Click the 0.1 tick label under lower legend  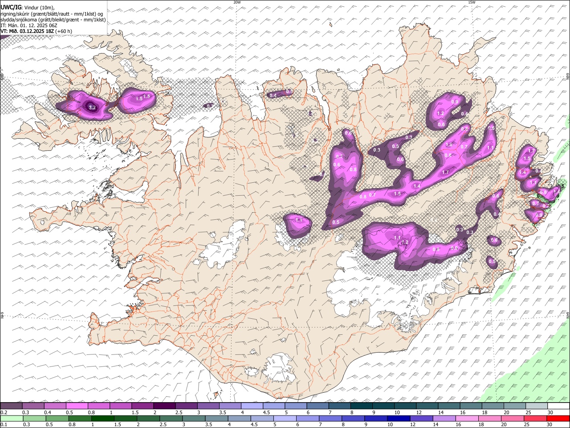click(4, 424)
